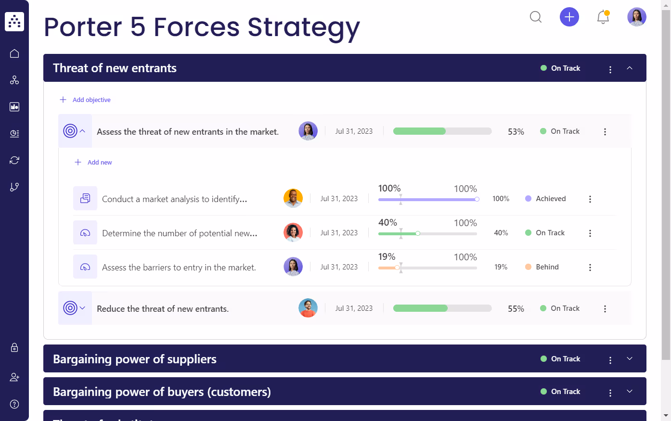Click the 19% progress slider handle
671x421 pixels.
[x=397, y=268]
